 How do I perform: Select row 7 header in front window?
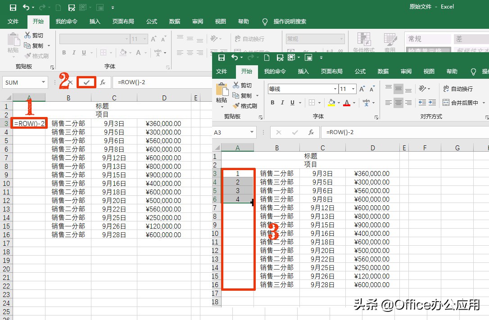click(x=215, y=208)
